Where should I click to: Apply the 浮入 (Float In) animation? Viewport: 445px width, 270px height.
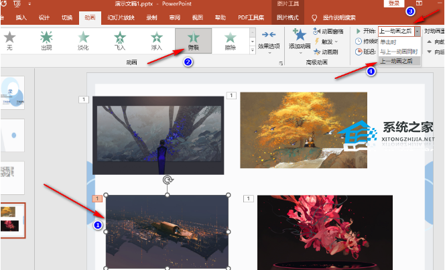click(x=156, y=41)
